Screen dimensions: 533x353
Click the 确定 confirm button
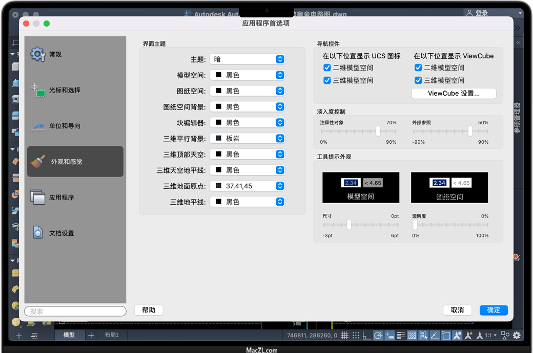click(x=494, y=310)
